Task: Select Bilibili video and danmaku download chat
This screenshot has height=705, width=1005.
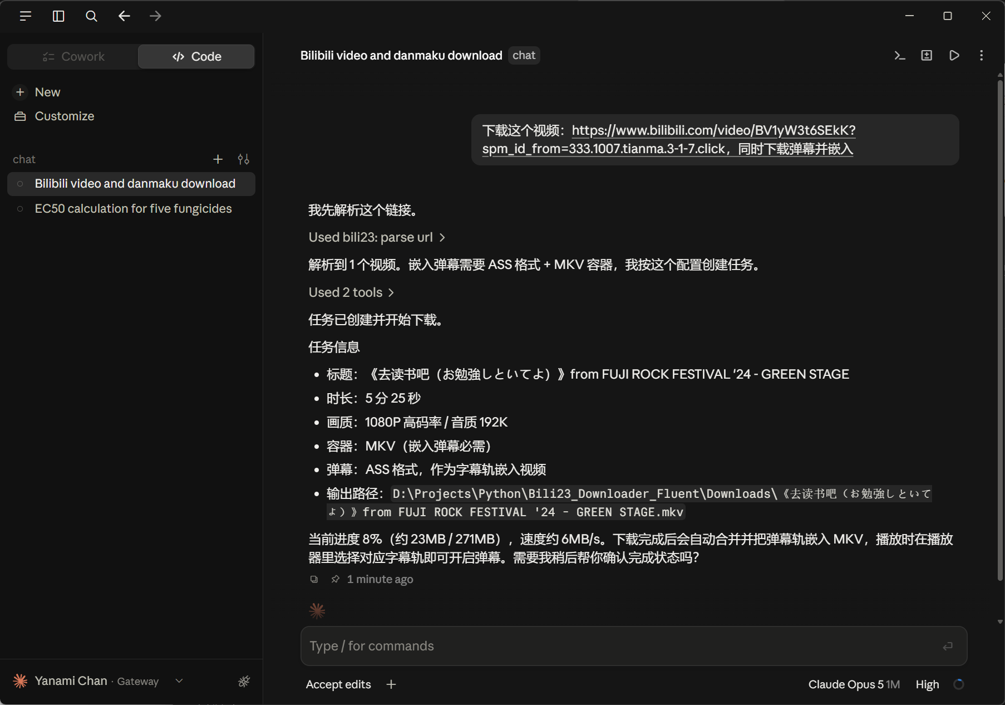Action: [x=131, y=184]
